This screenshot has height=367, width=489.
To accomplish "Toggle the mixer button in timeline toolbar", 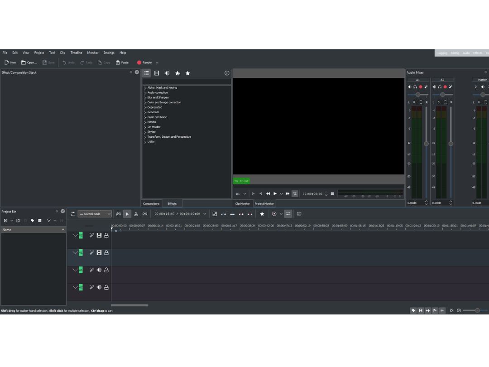I will tap(288, 214).
